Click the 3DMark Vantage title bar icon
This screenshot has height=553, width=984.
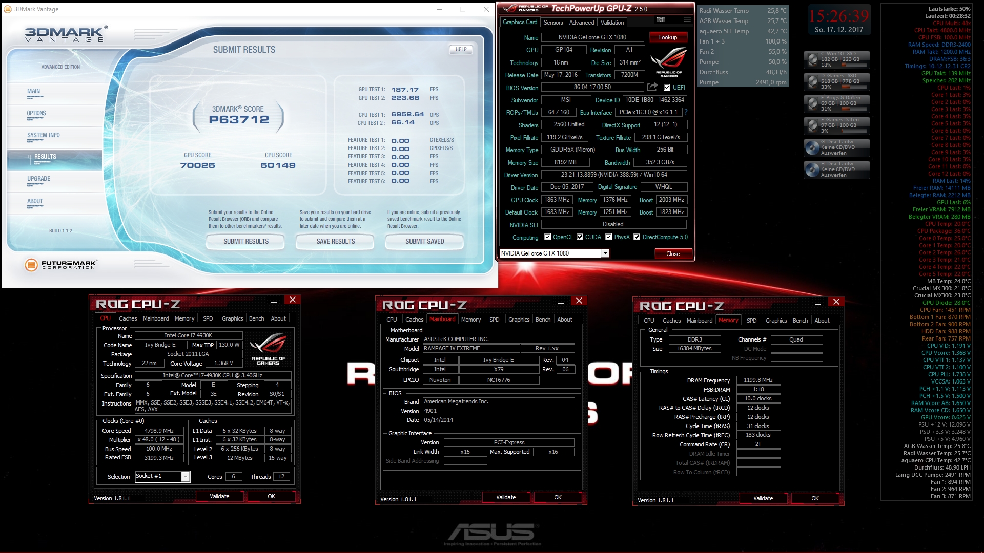(x=8, y=9)
